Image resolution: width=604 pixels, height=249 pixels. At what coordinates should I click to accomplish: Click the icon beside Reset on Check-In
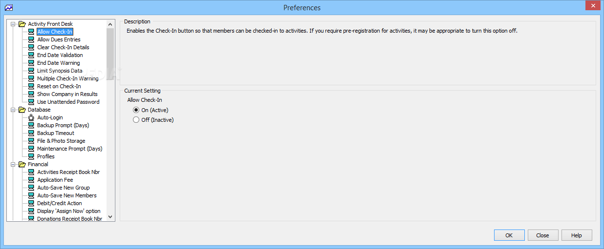[31, 86]
